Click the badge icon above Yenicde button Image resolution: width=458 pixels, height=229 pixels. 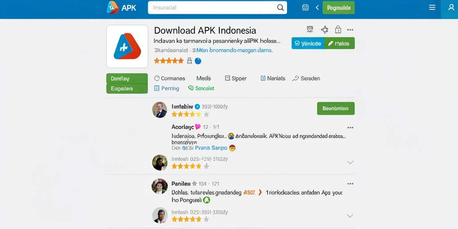[x=310, y=29]
